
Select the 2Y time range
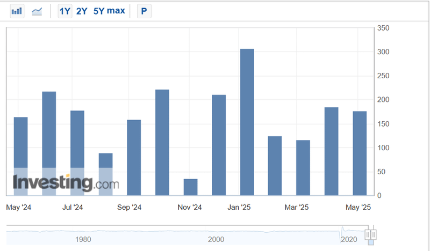click(82, 11)
